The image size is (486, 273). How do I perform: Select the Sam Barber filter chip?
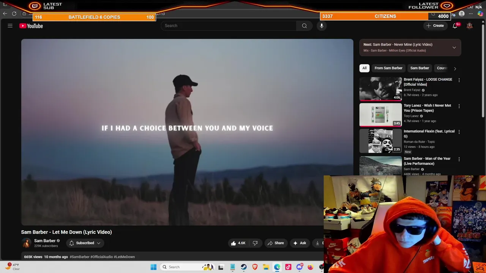point(420,68)
